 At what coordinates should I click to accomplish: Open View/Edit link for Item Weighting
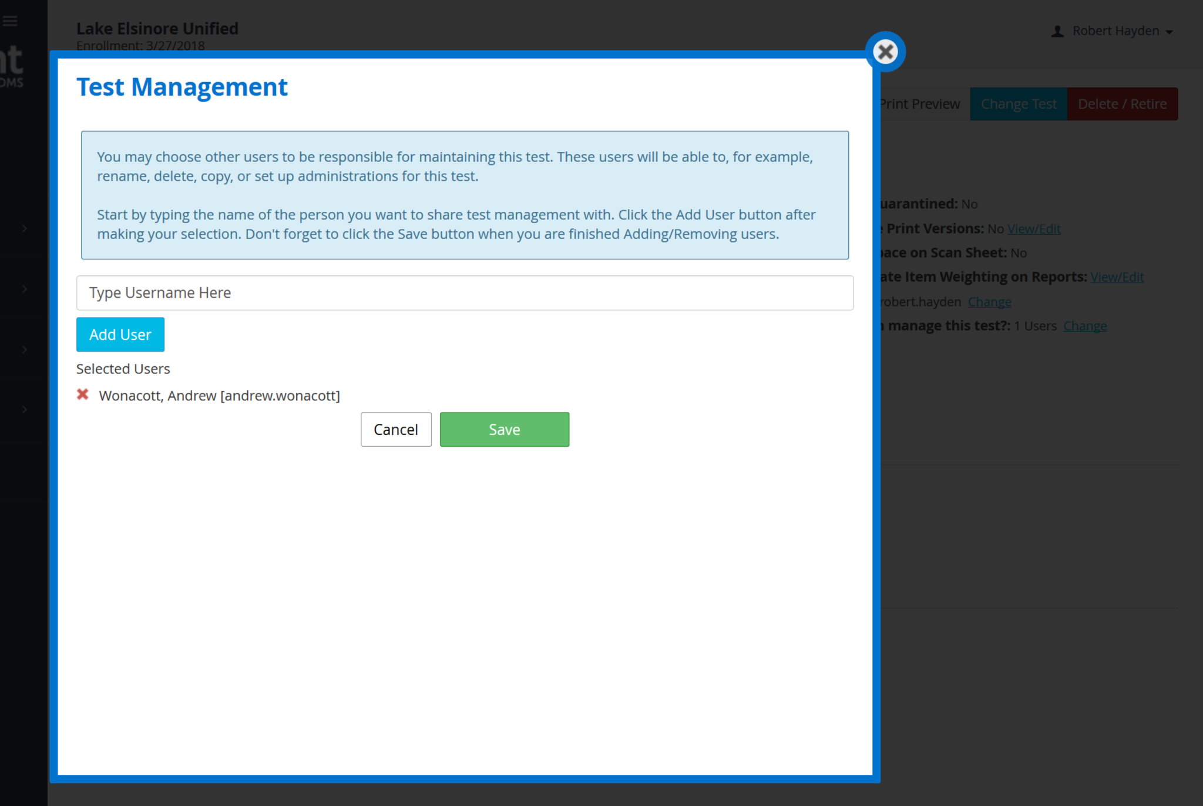tap(1117, 277)
